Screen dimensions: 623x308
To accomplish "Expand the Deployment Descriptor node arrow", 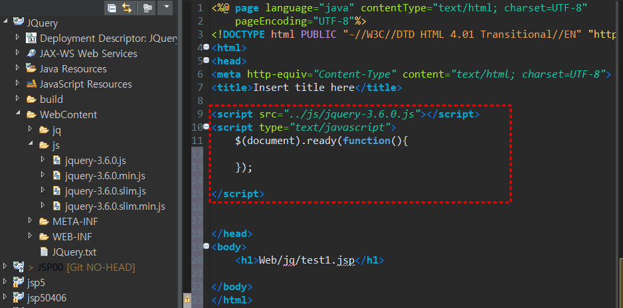I will 17,37.
